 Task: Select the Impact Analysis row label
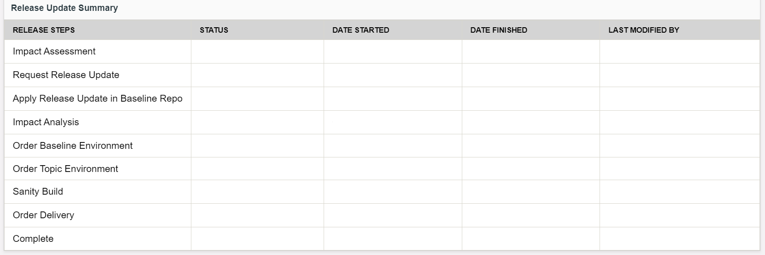pos(46,122)
